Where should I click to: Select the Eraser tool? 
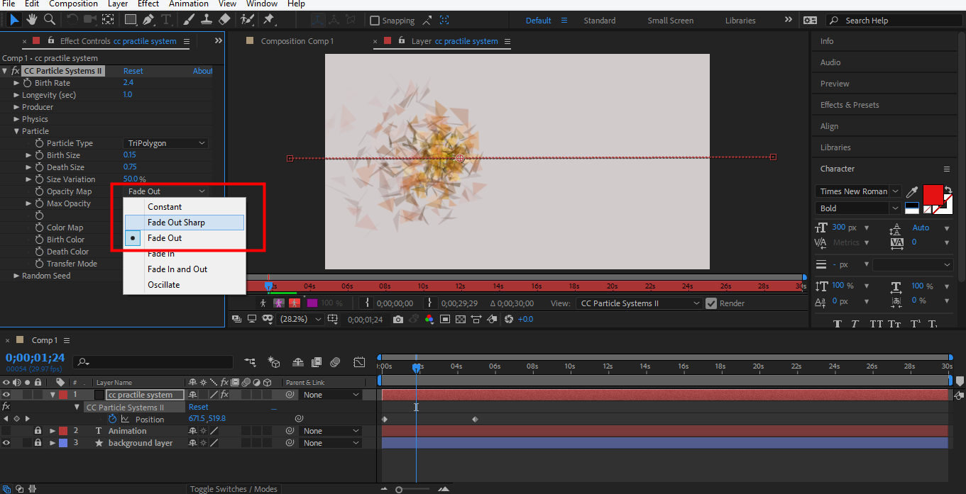click(224, 20)
